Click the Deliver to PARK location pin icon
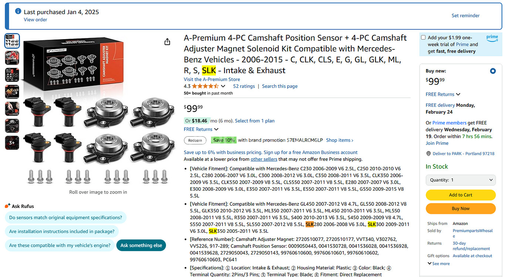Viewport: 506px width, 277px height. [x=428, y=154]
